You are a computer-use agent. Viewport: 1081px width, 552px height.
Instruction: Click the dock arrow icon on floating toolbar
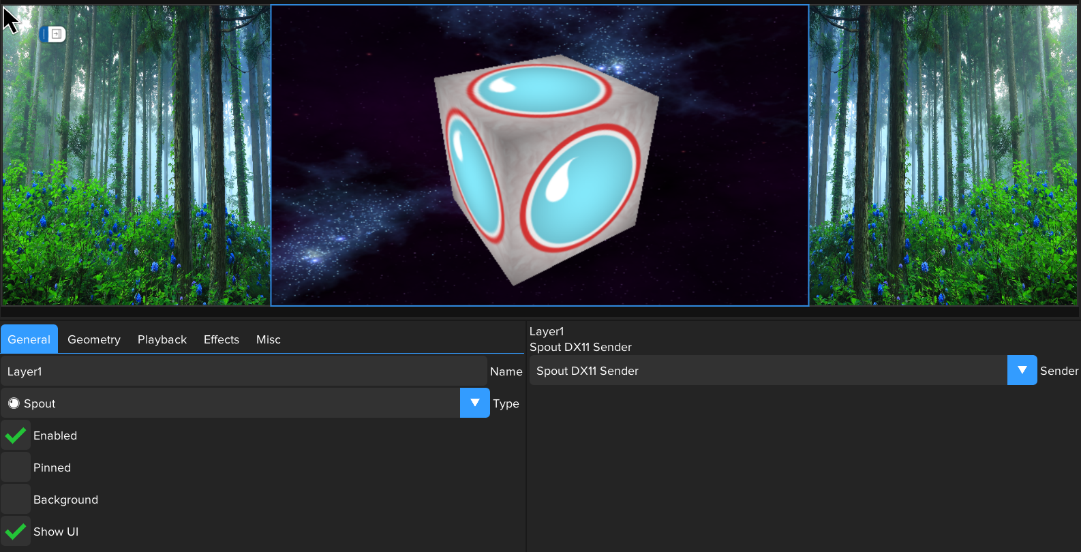tap(57, 34)
